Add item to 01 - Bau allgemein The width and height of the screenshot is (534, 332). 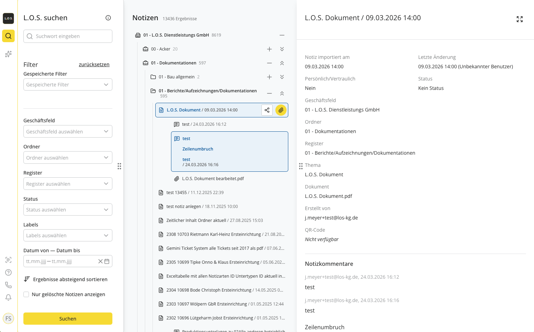(x=269, y=77)
